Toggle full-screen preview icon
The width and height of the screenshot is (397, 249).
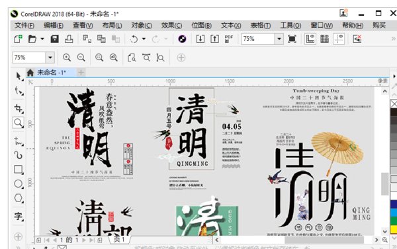tap(292, 39)
